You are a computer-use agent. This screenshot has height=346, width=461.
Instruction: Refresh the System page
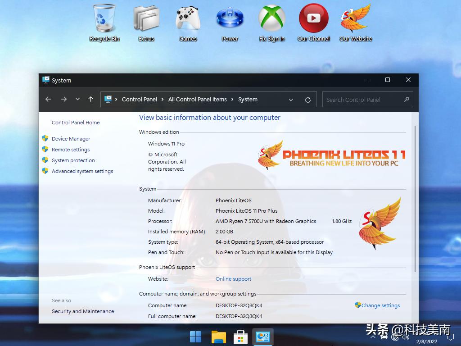(308, 99)
